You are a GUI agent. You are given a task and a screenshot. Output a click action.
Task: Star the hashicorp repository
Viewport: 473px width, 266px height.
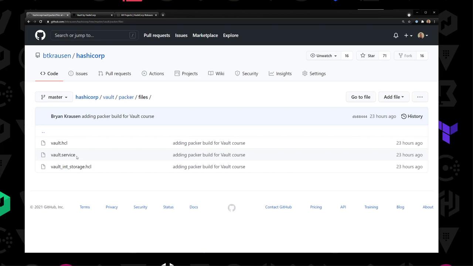click(x=368, y=55)
